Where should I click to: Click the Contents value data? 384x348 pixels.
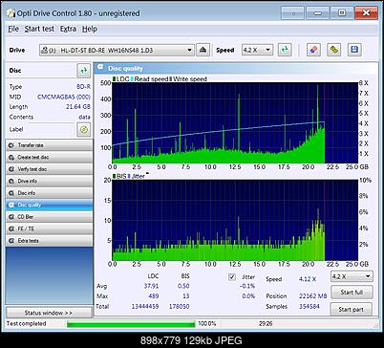tap(84, 117)
